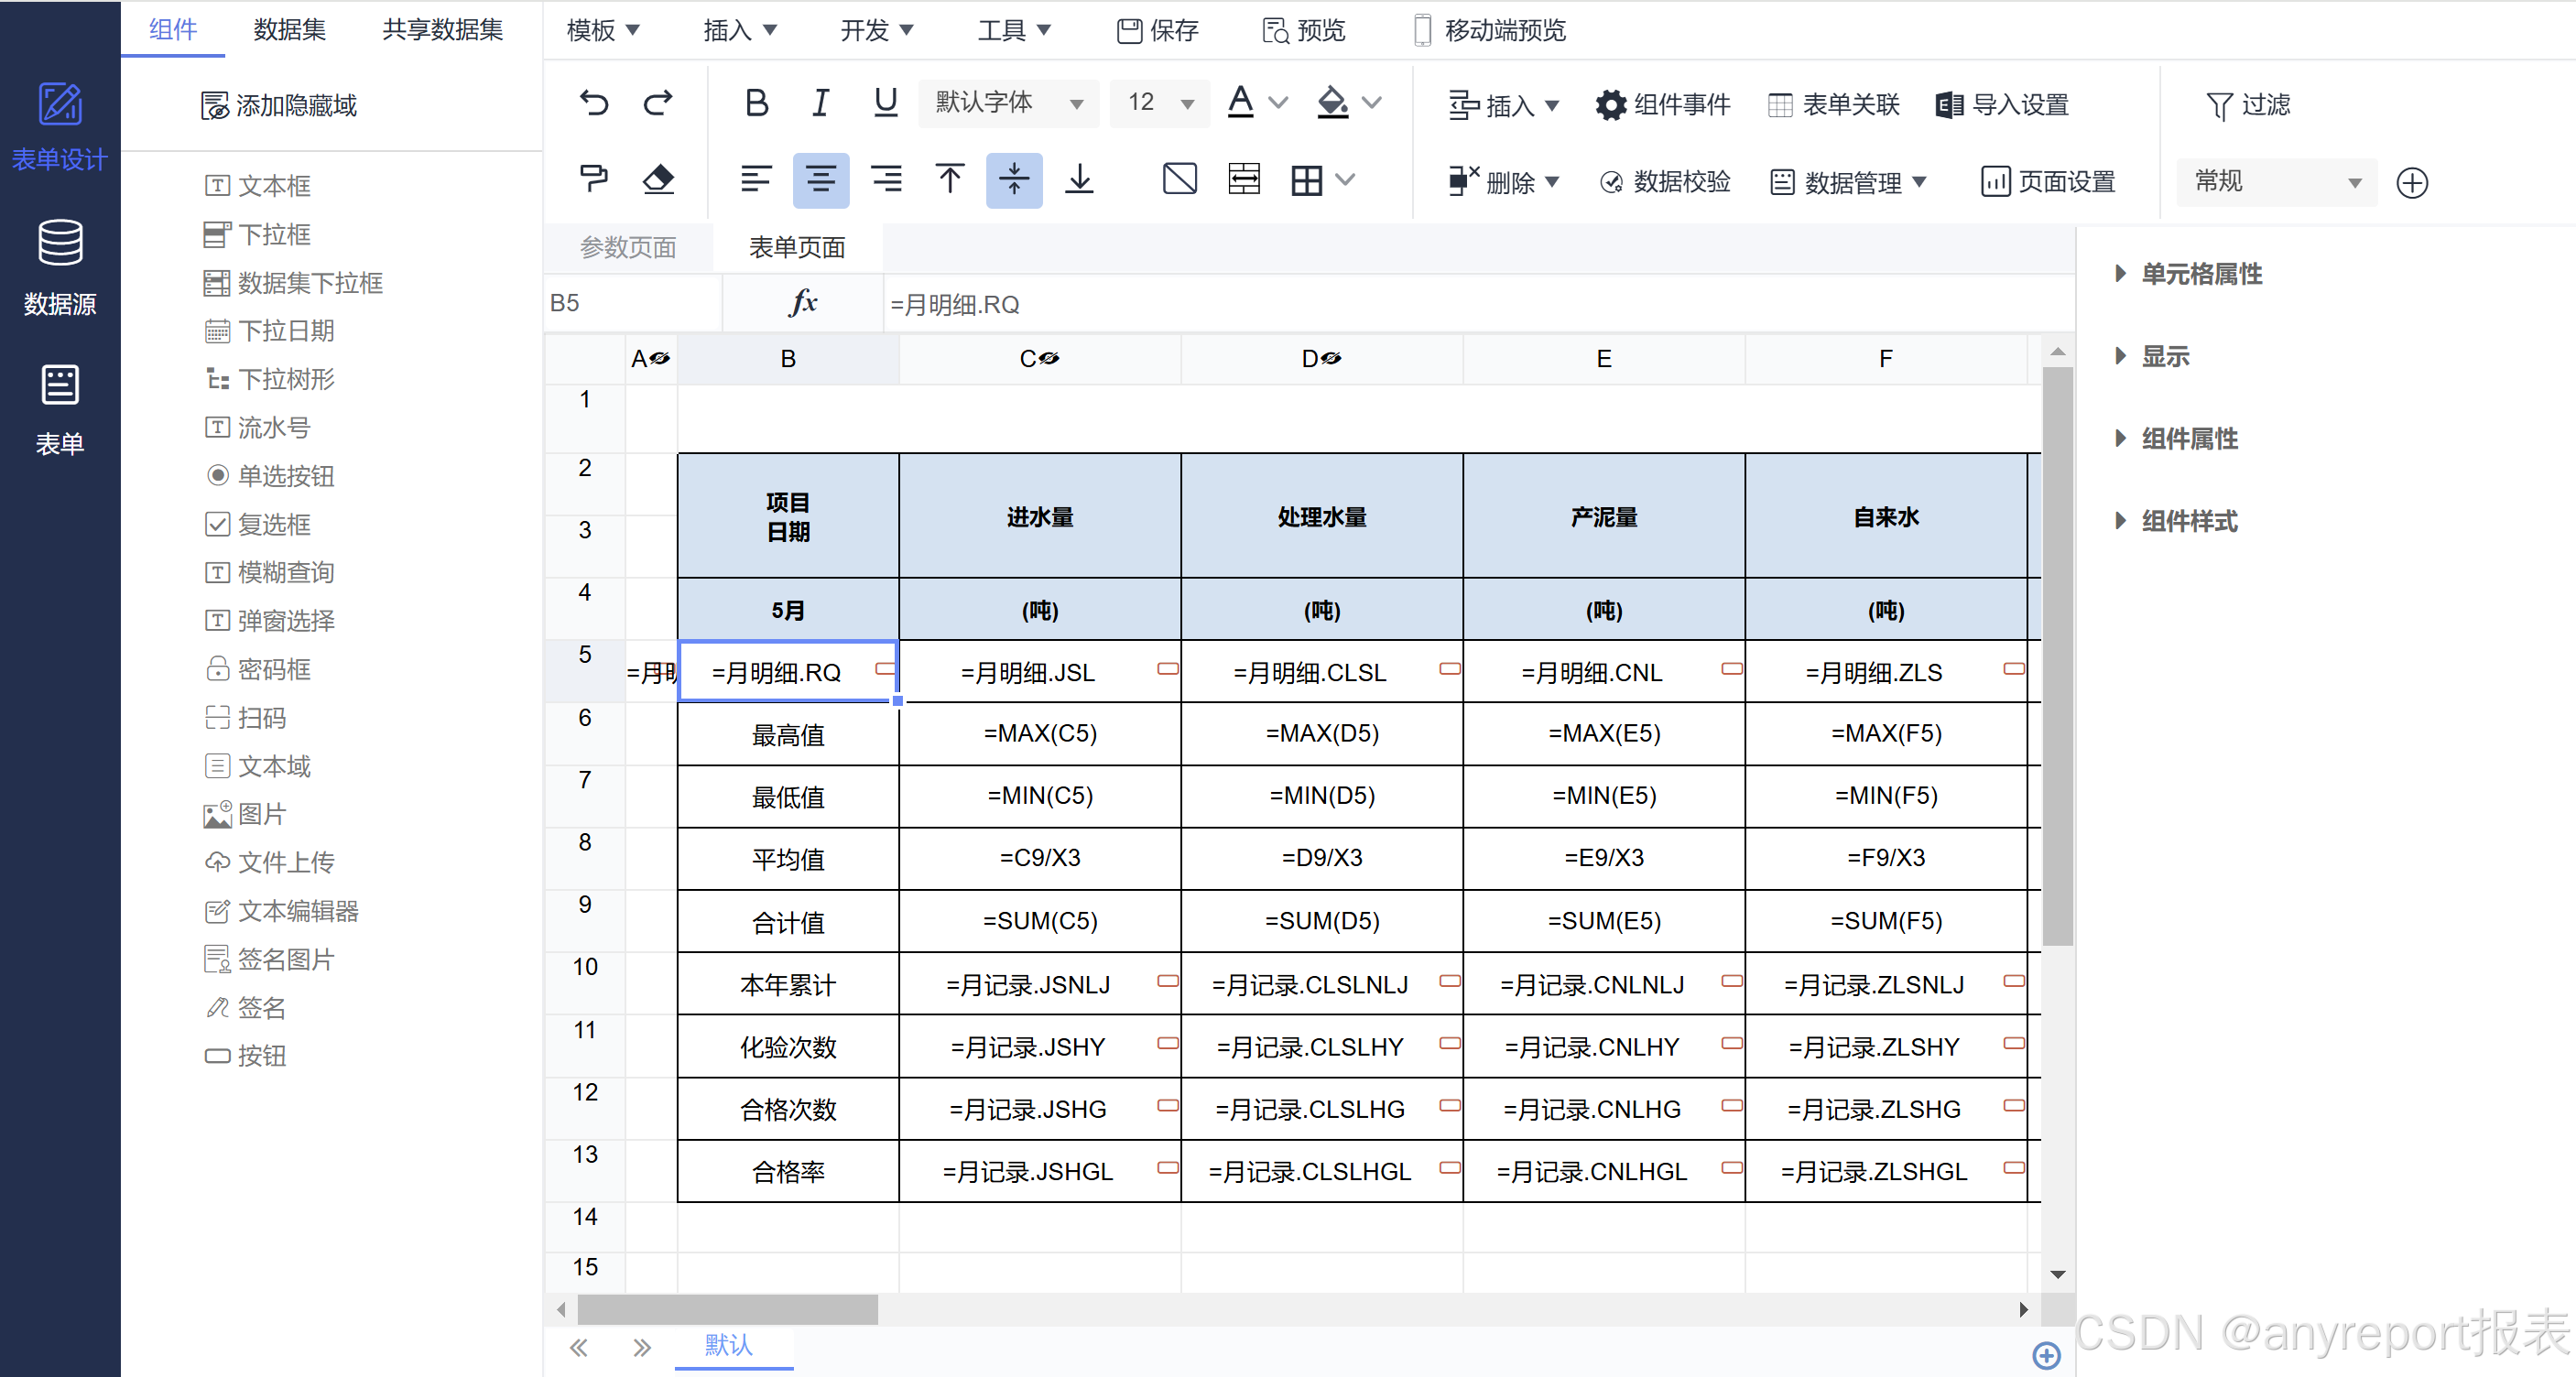Toggle hidden eye on column C header
Image resolution: width=2576 pixels, height=1377 pixels.
1049,359
